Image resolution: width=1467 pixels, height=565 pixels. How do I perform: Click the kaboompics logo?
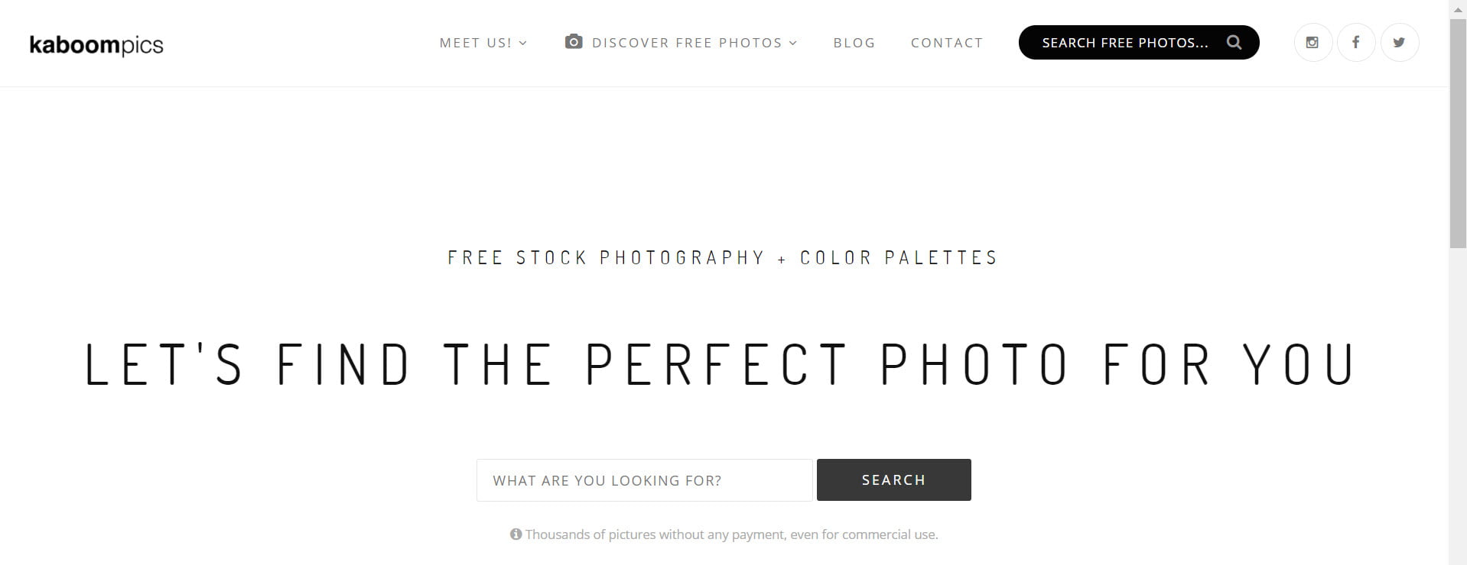[x=96, y=45]
